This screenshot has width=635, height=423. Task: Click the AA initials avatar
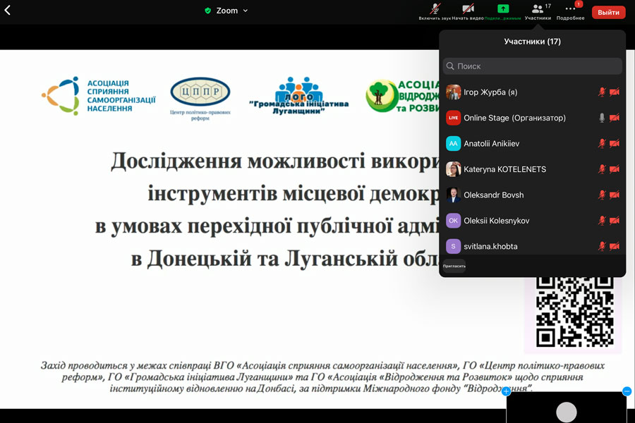453,143
